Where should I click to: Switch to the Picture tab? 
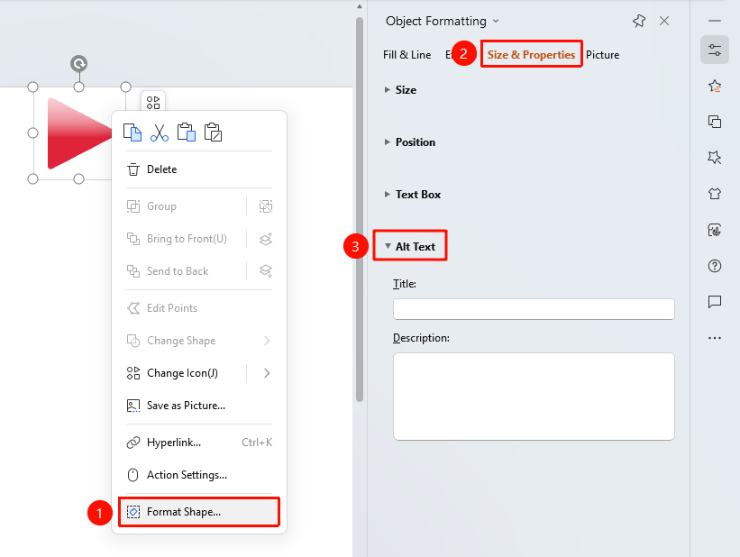(x=602, y=55)
